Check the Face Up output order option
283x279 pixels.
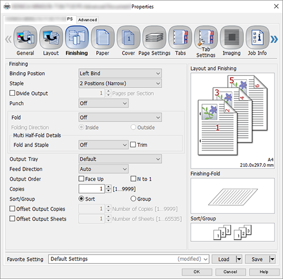81,179
